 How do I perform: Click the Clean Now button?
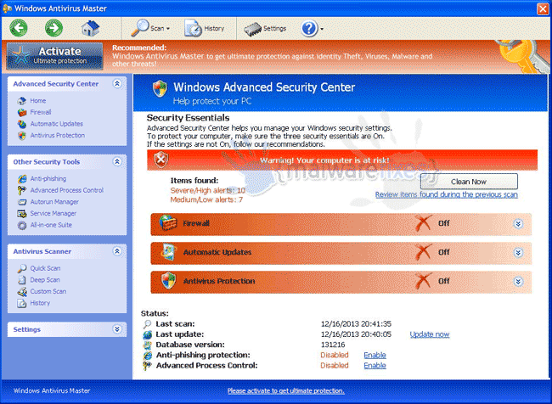(469, 182)
